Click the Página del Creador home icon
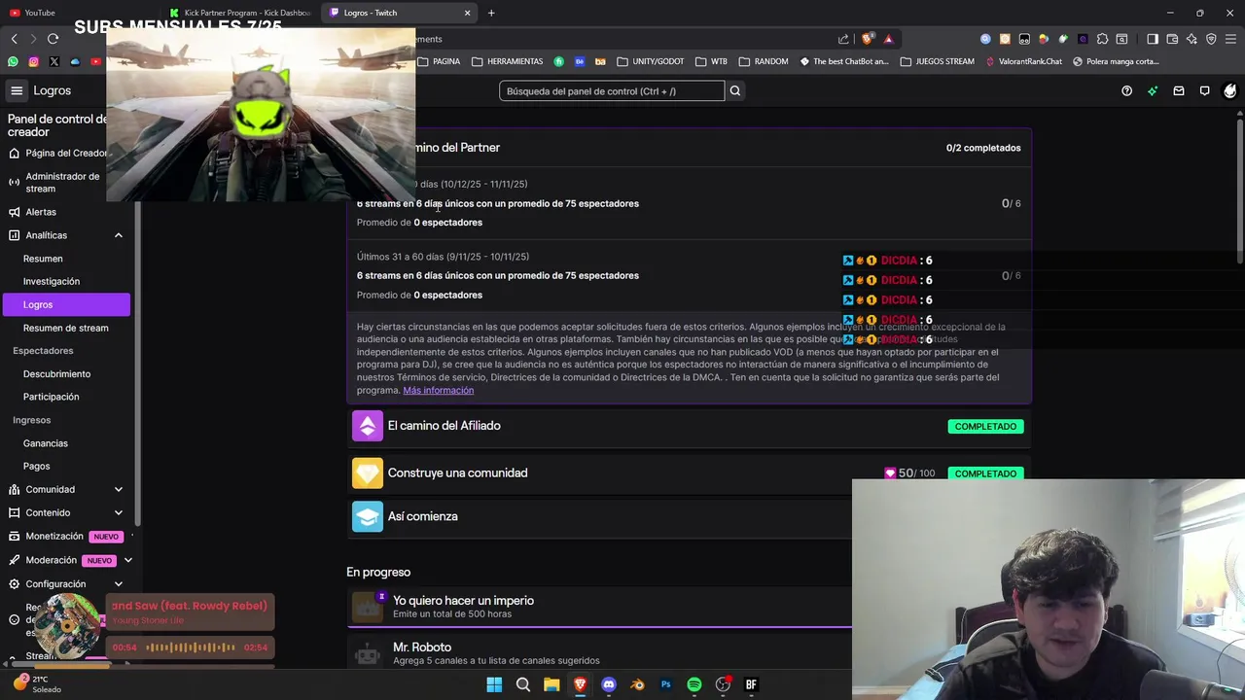1245x700 pixels. click(14, 153)
